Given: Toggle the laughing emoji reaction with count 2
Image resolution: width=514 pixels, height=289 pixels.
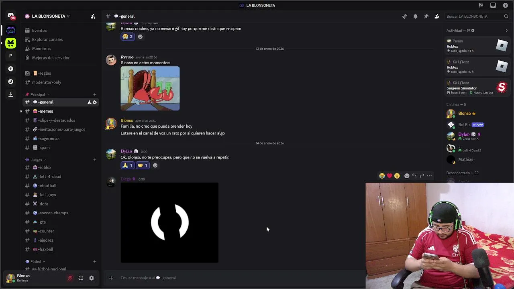Looking at the screenshot, I should click(128, 37).
